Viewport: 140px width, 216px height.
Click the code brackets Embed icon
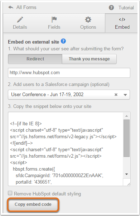click(x=122, y=19)
